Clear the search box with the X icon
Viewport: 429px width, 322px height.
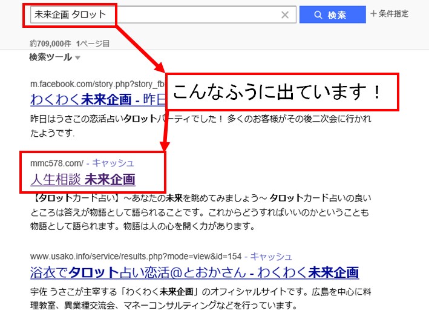click(x=285, y=15)
